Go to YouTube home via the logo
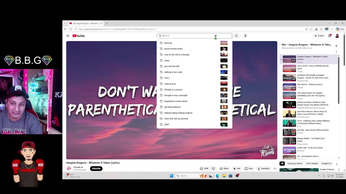The height and width of the screenshot is (194, 346). 79,36
